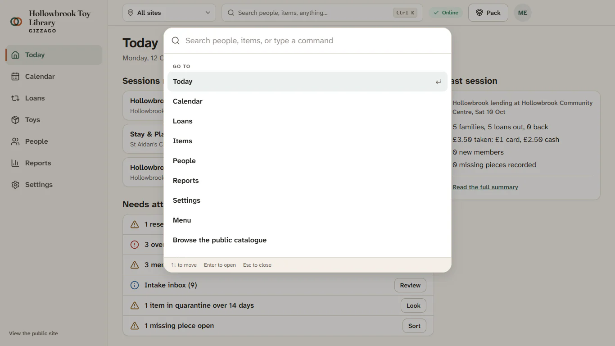The width and height of the screenshot is (615, 346).
Task: Open Settings in the sidebar
Action: (x=54, y=185)
